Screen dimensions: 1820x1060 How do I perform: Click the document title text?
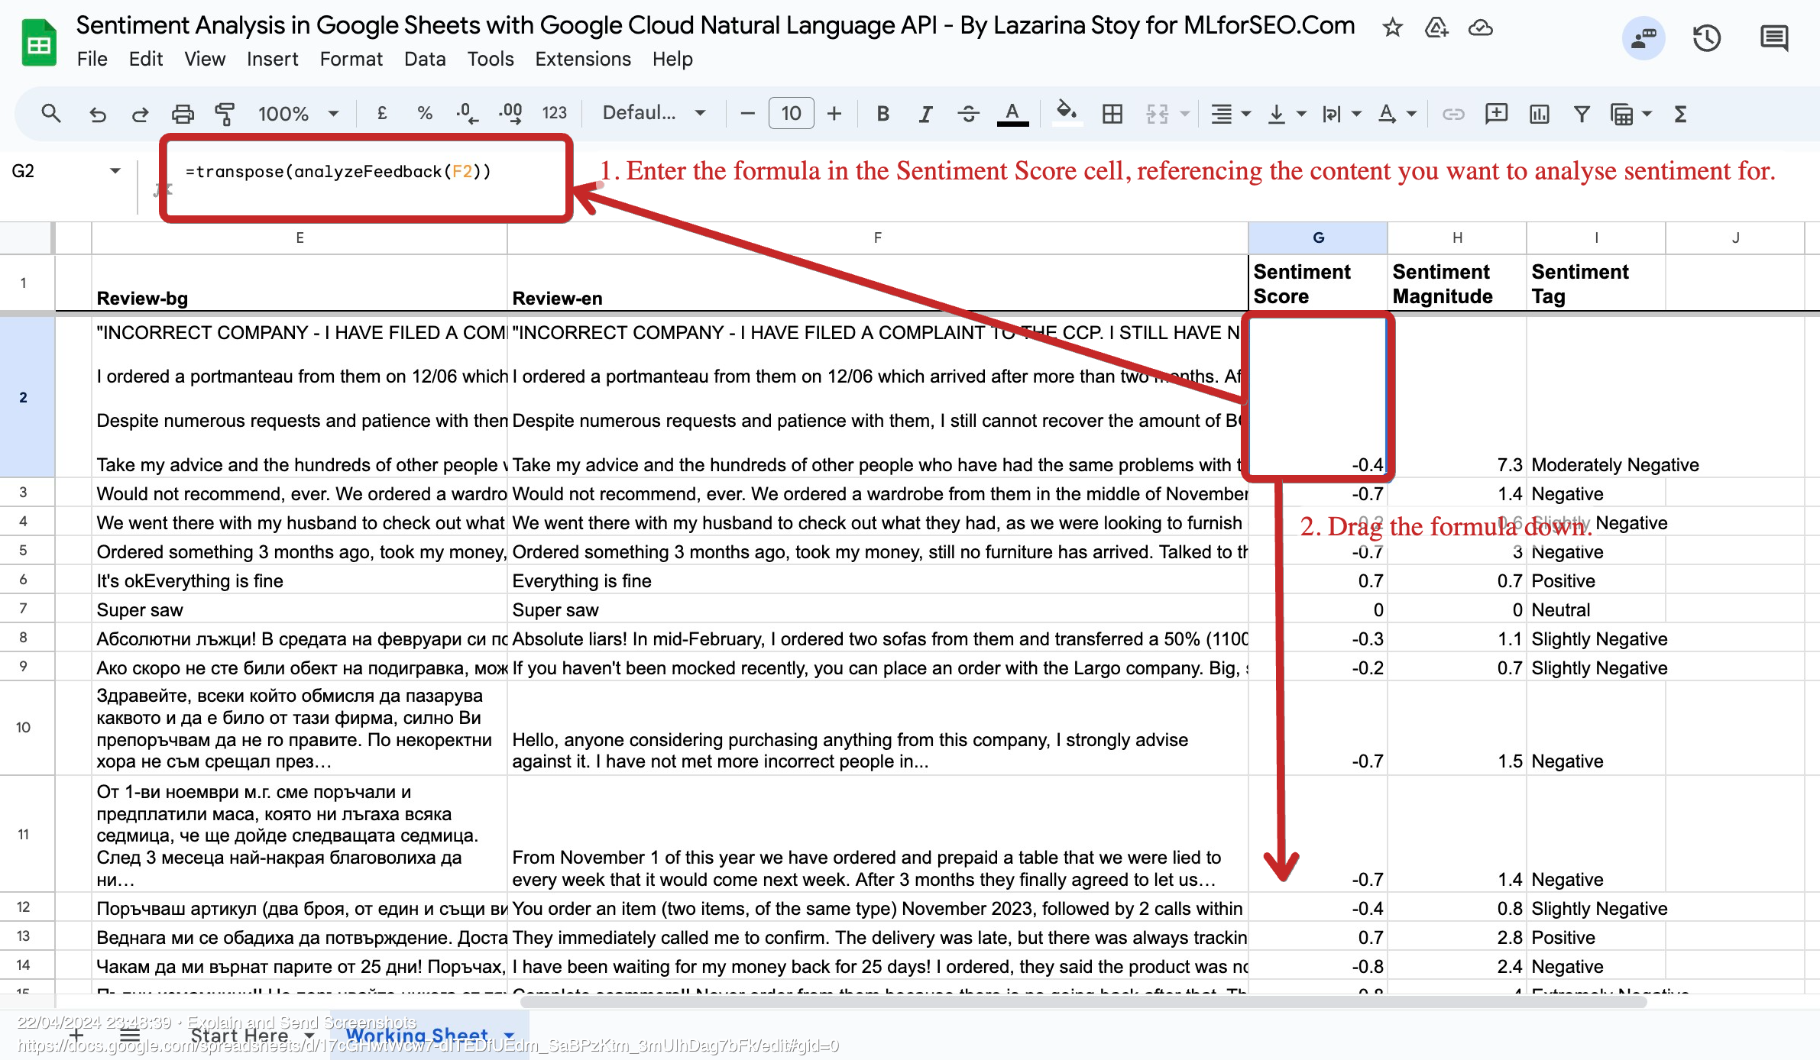[714, 25]
